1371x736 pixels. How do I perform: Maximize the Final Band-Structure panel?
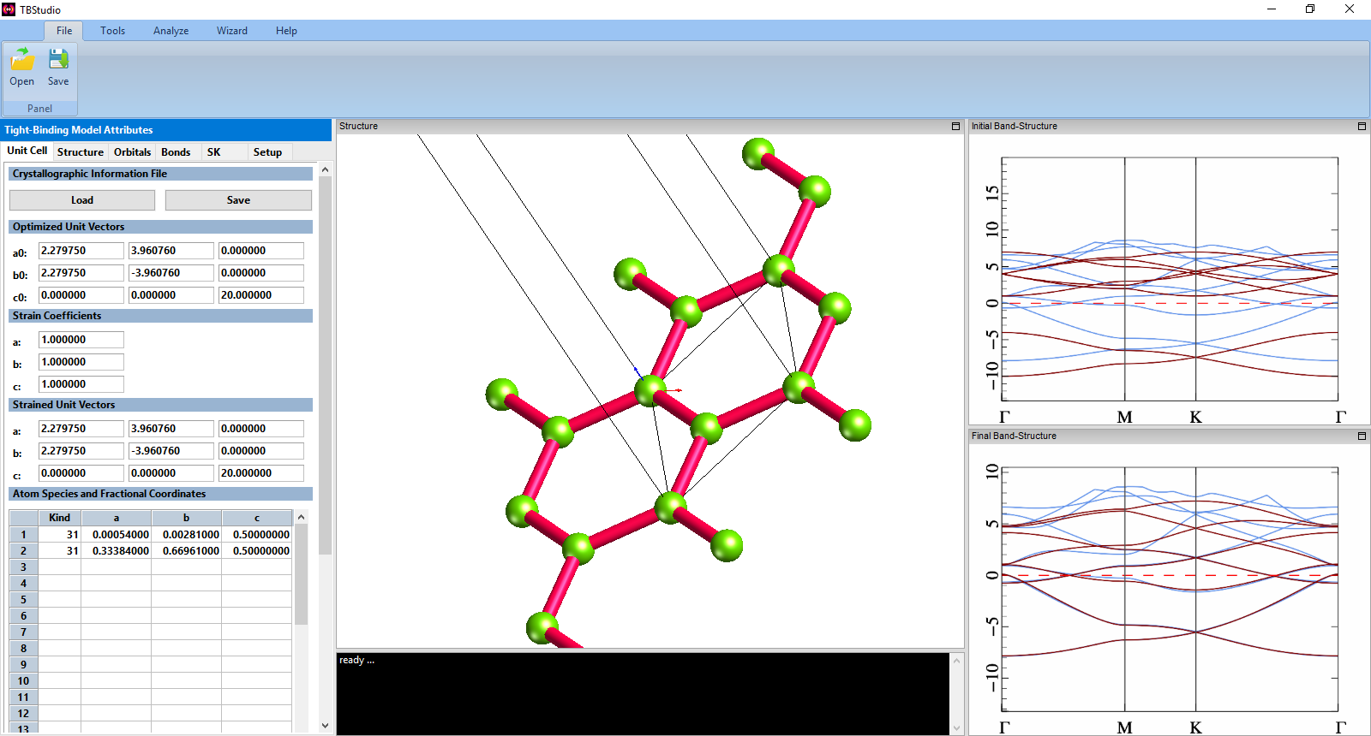click(1362, 436)
